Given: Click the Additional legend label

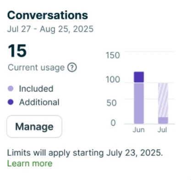Looking at the screenshot, I should click(39, 102).
